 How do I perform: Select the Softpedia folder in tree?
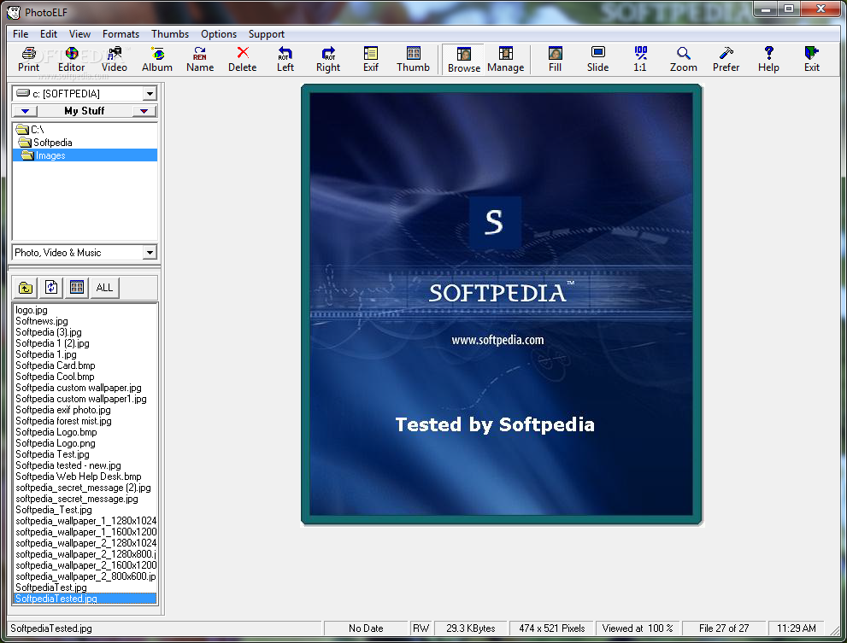pos(52,143)
